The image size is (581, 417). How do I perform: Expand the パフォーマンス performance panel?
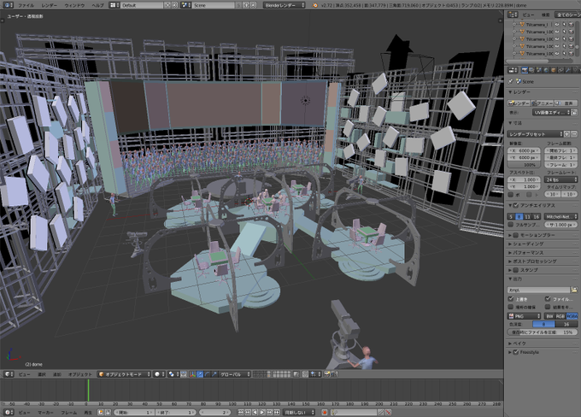pos(526,253)
